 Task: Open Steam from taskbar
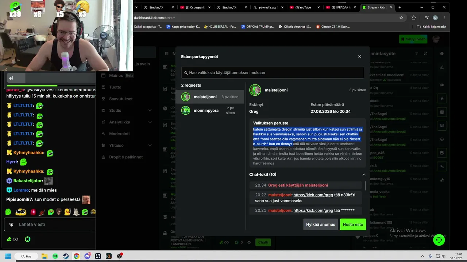tap(66, 256)
